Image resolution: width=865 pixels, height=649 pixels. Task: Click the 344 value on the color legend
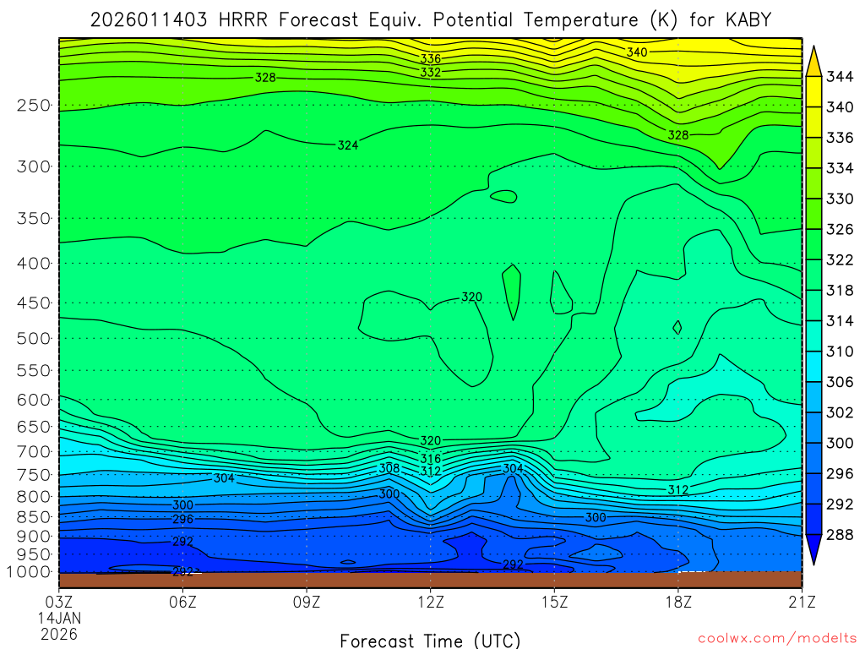[x=839, y=77]
